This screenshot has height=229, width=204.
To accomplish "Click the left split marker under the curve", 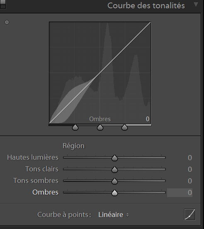I will coord(75,127).
